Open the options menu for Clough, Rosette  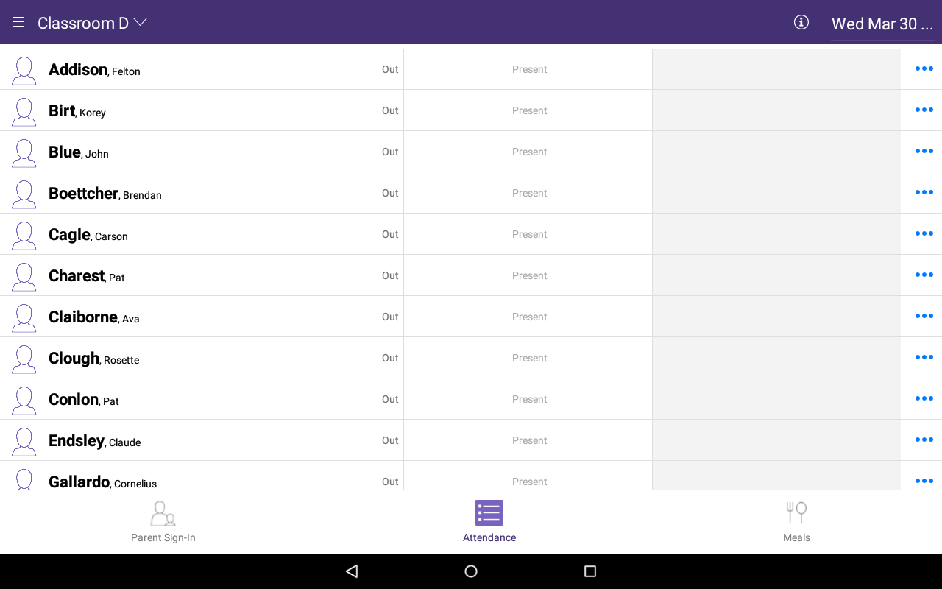point(923,357)
